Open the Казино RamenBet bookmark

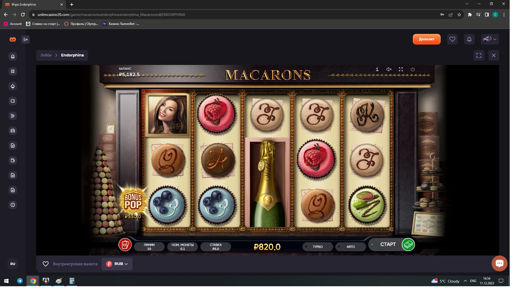point(121,24)
